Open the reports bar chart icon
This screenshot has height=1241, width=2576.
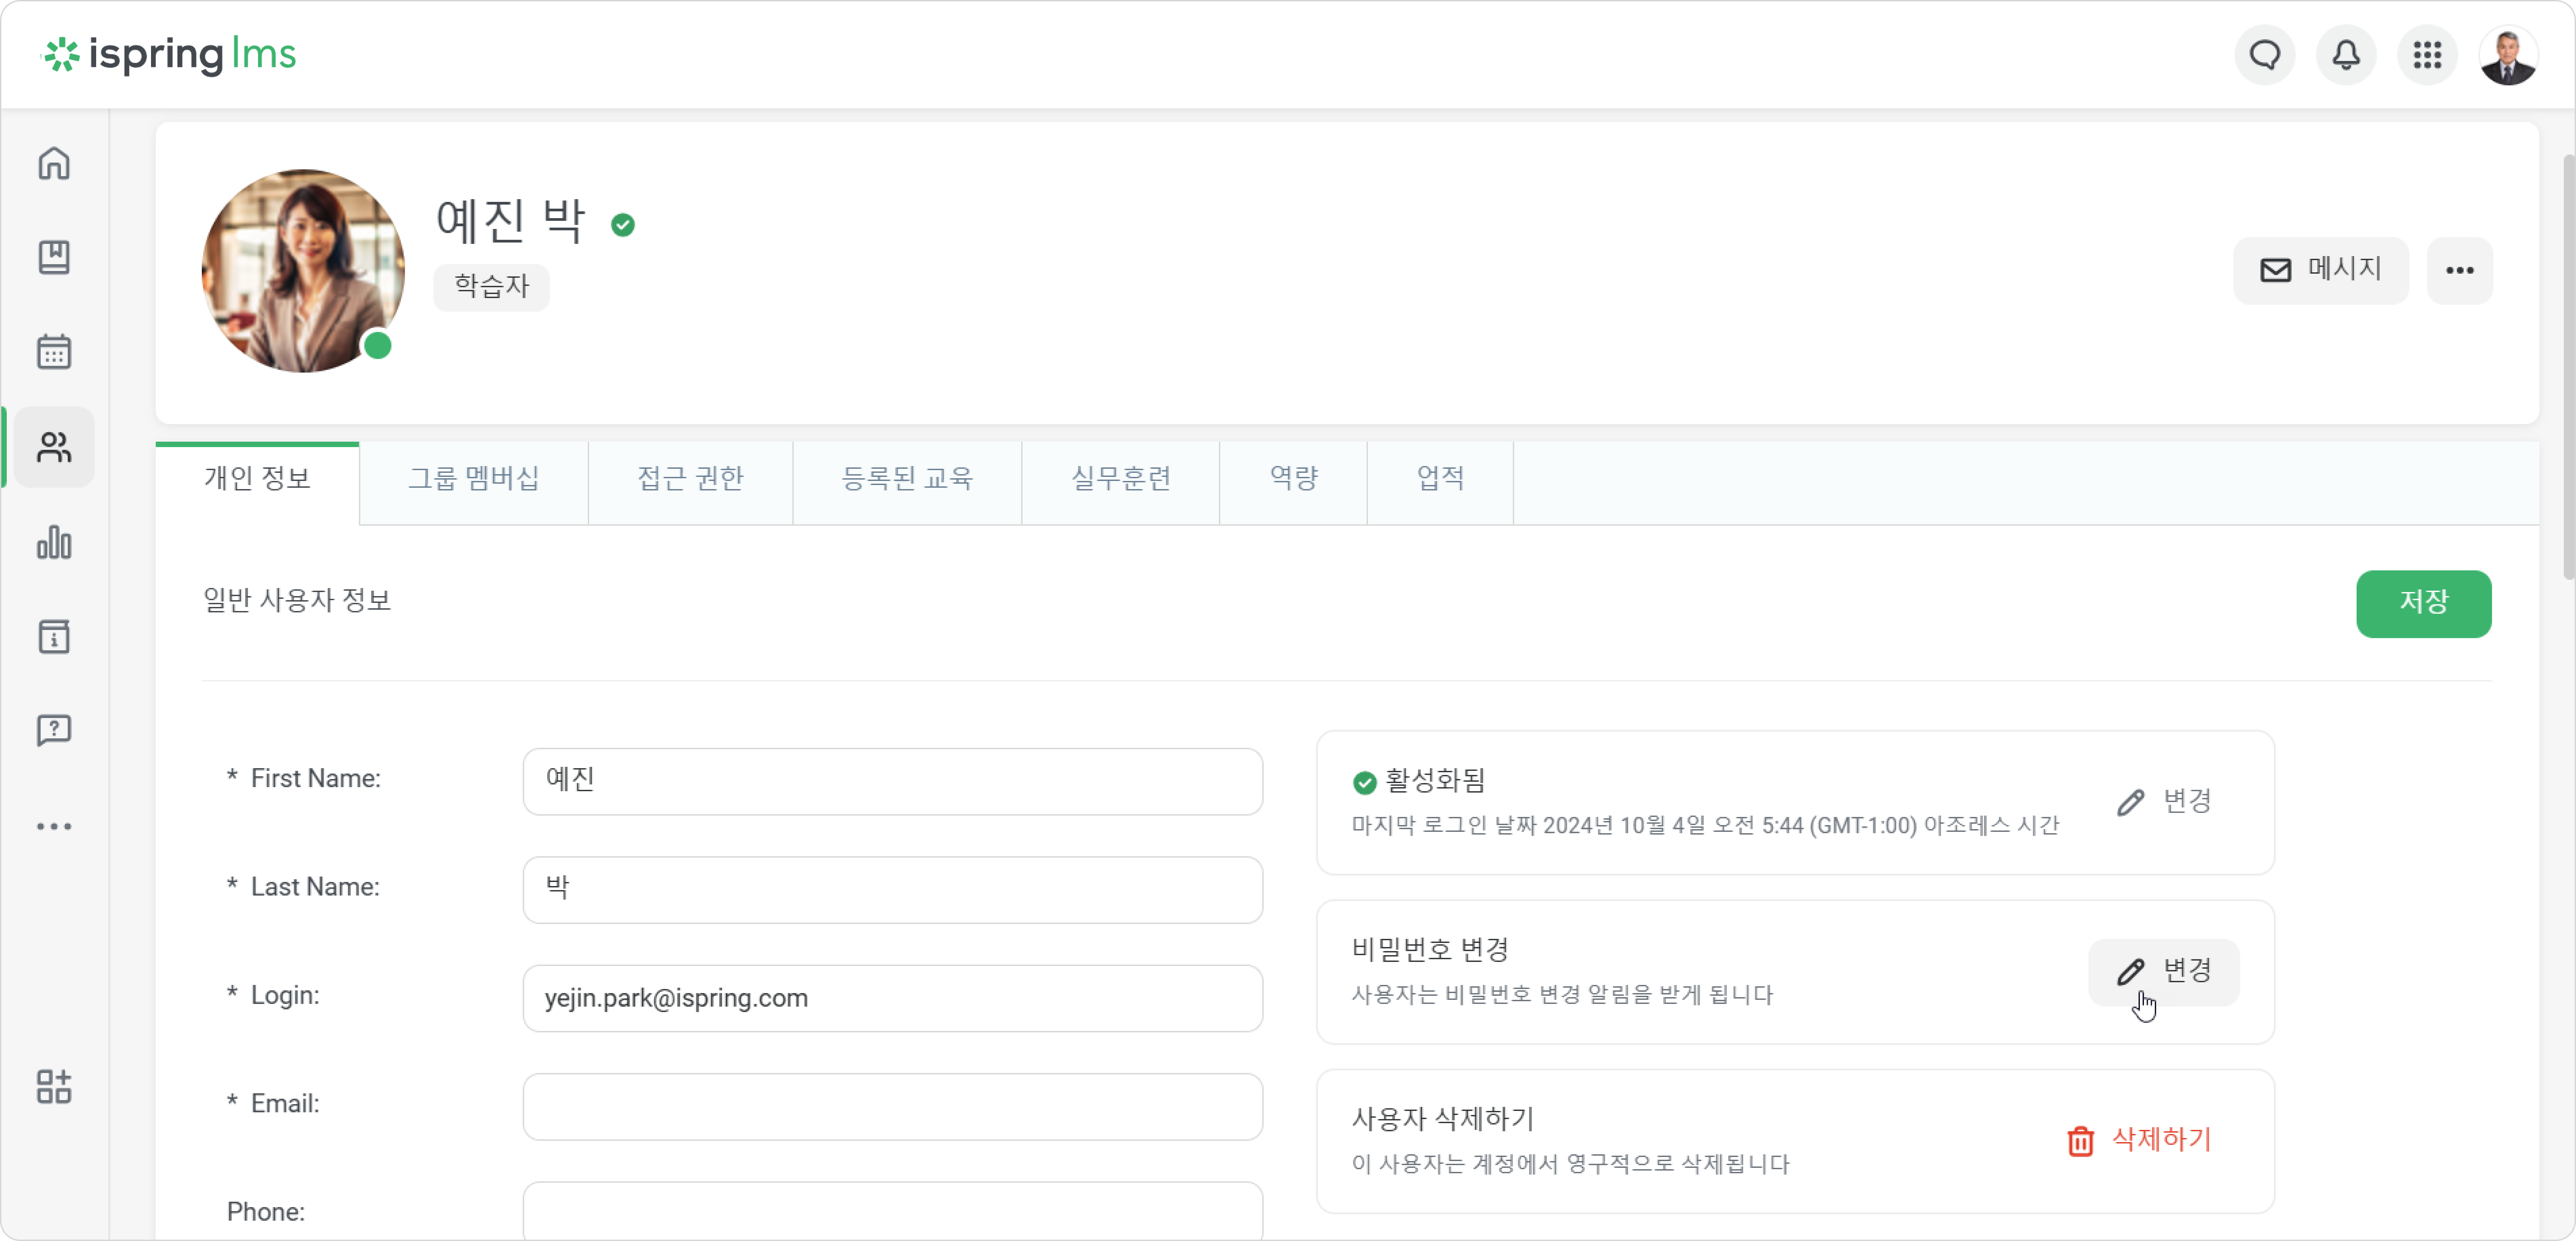point(54,542)
